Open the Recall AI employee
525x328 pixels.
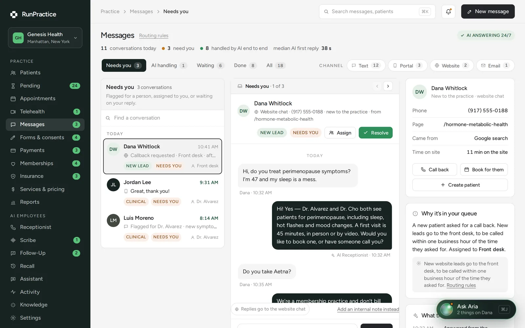pyautogui.click(x=45, y=266)
